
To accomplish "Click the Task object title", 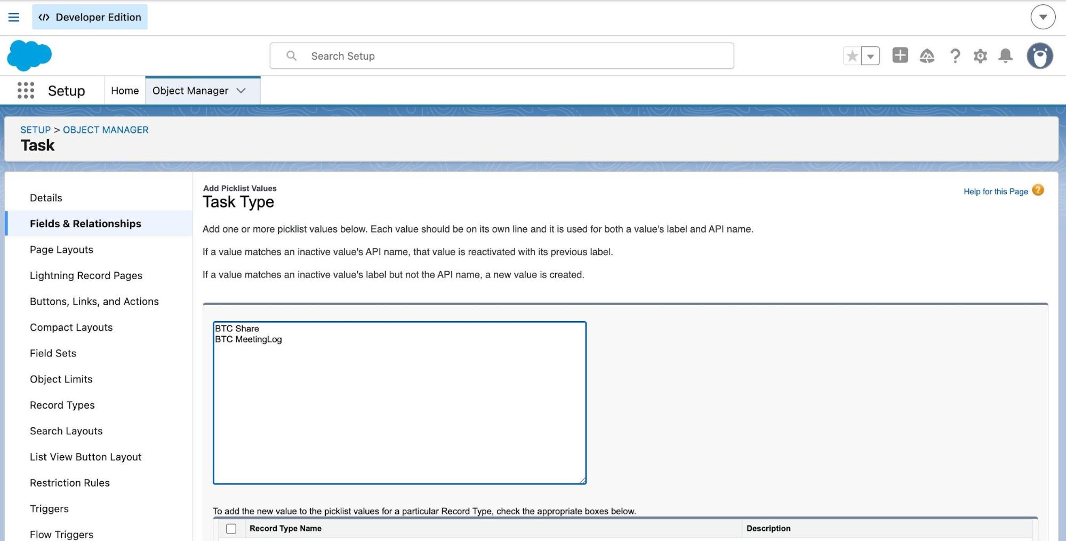I will [38, 146].
